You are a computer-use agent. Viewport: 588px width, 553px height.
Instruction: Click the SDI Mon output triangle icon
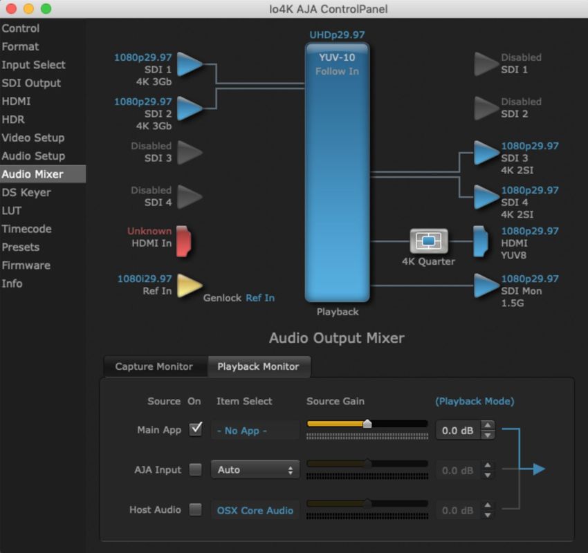coord(487,285)
